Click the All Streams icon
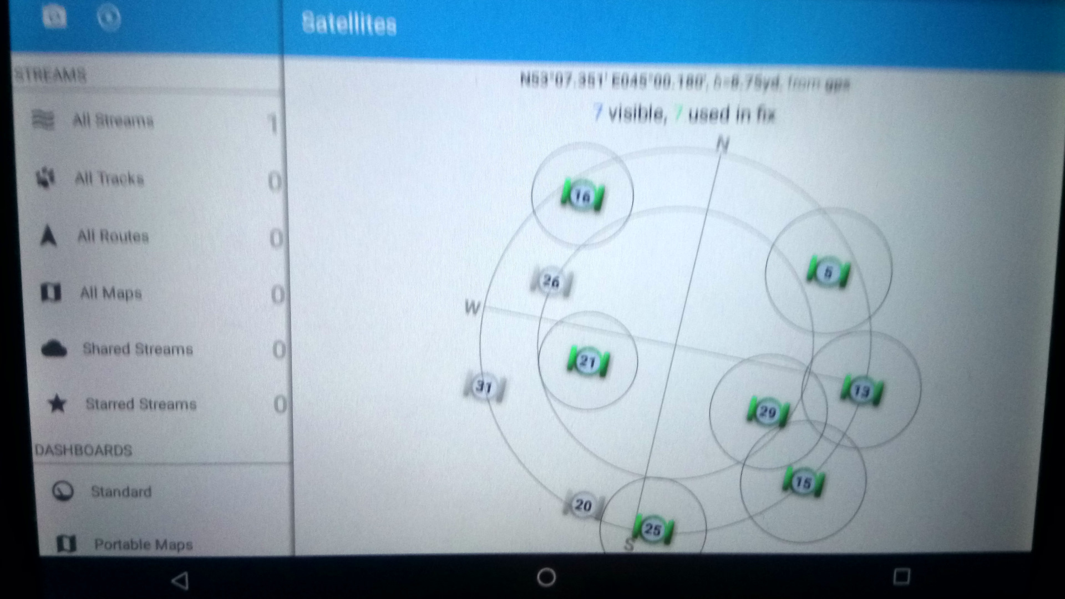1065x599 pixels. coord(39,120)
